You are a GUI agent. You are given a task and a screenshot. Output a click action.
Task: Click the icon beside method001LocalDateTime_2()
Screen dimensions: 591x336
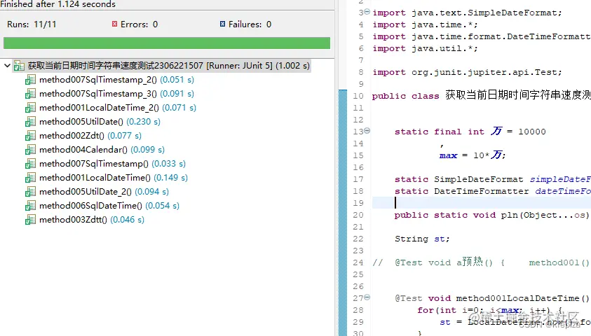tap(31, 108)
